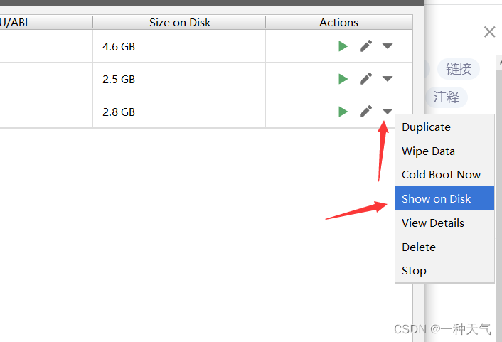Choose Duplicate from the context menu
Viewport: 502px width, 342px height.
(x=426, y=127)
